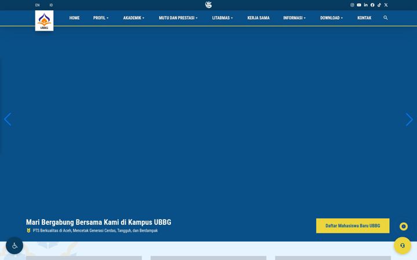Click Daftar Mahasiswa Baru UBBG button
Screen dimensions: 417x260
353,226
